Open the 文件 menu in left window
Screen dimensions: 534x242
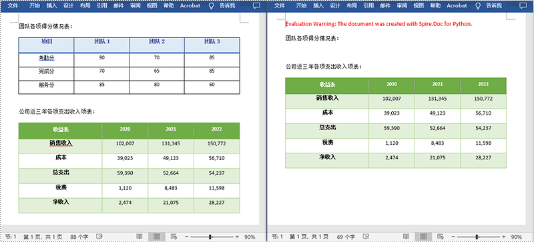point(13,5)
